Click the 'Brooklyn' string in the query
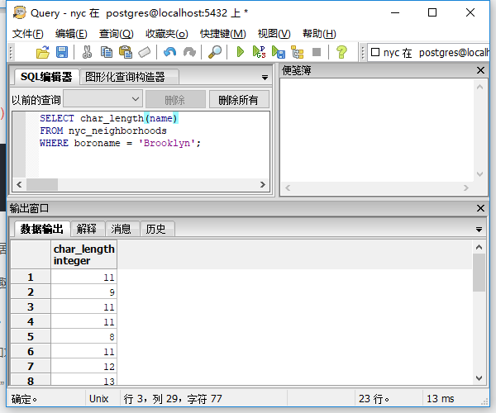The height and width of the screenshot is (413, 496). tap(167, 143)
